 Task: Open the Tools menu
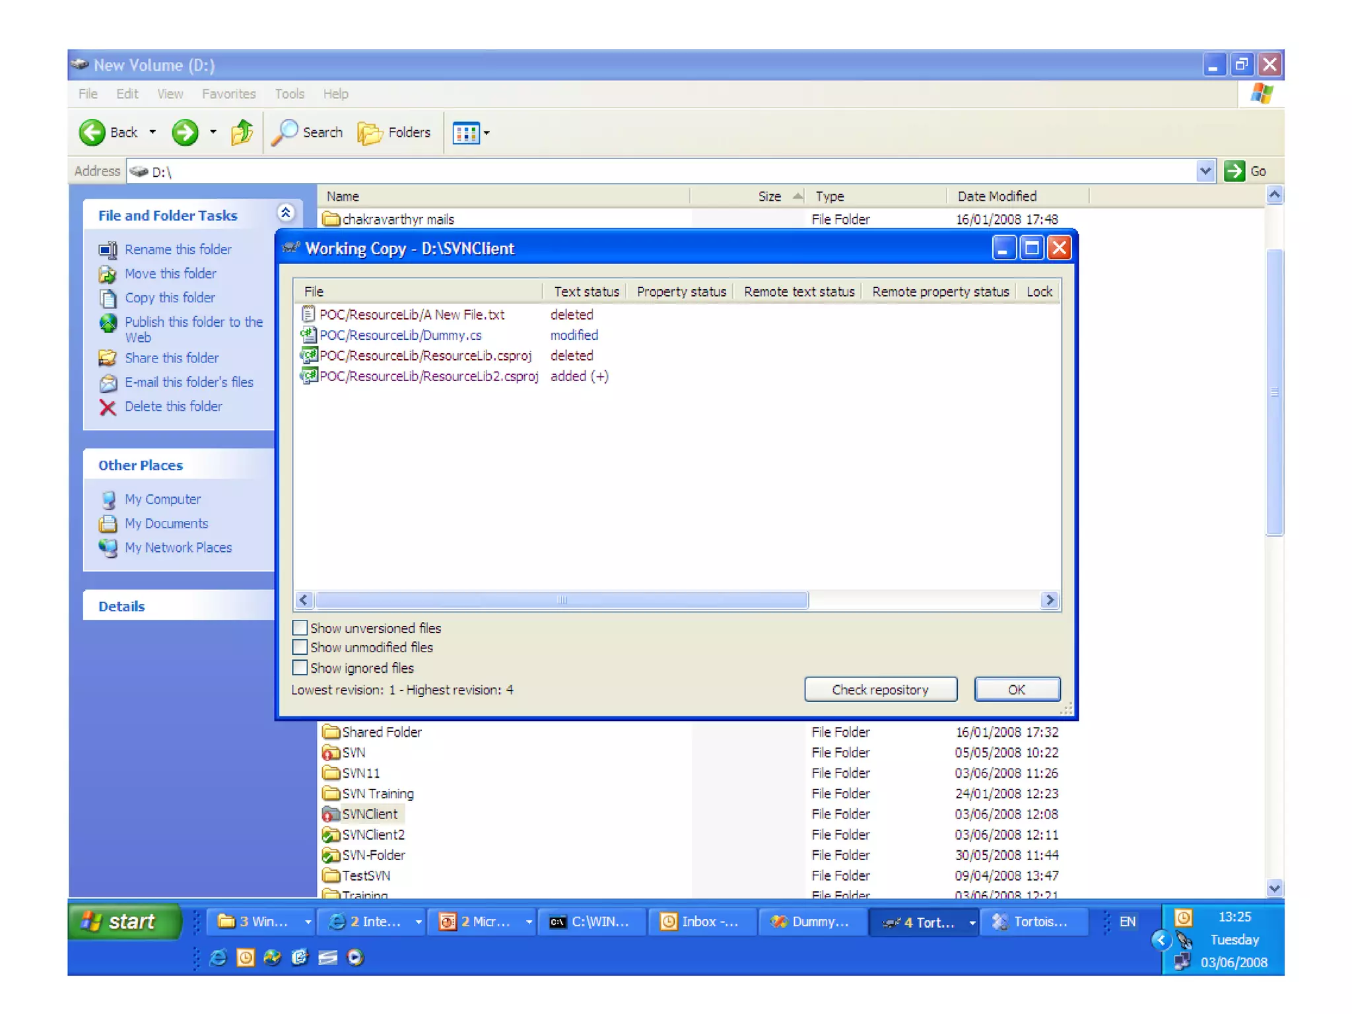pos(289,94)
